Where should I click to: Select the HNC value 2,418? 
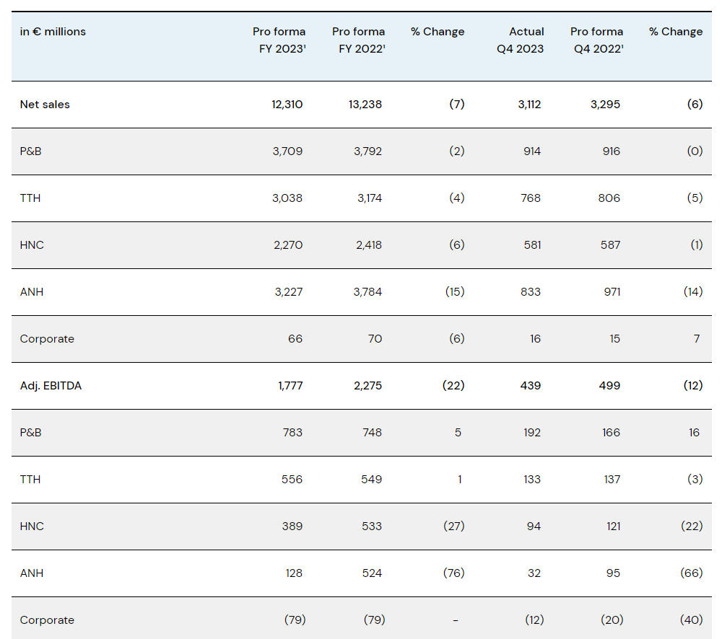[x=367, y=245]
